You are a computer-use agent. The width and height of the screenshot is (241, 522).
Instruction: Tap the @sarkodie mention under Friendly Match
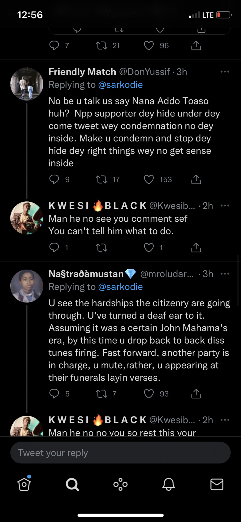pos(120,85)
